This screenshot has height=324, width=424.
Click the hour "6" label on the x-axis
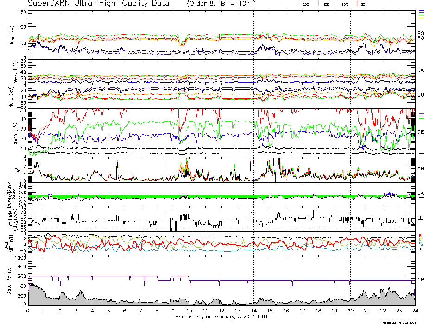click(125, 311)
